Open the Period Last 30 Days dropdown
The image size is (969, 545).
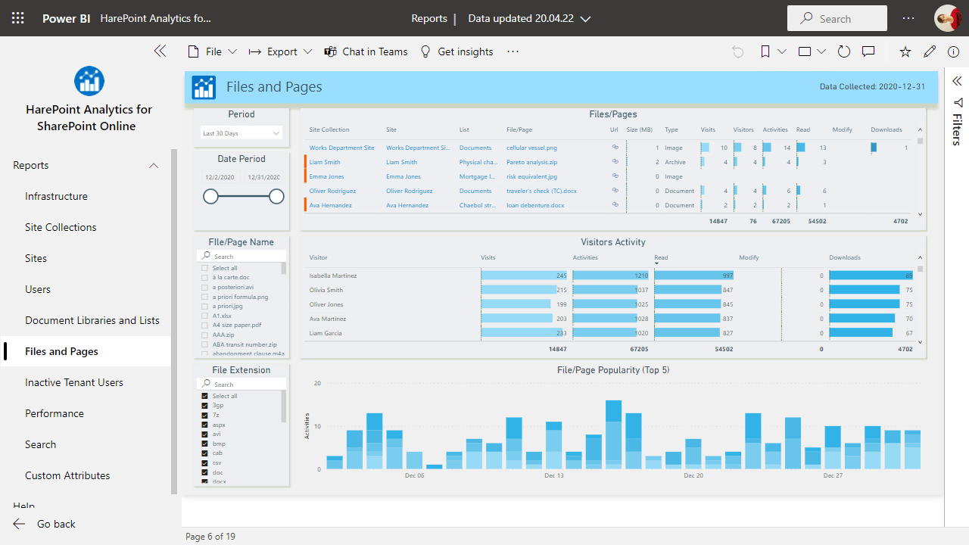241,132
